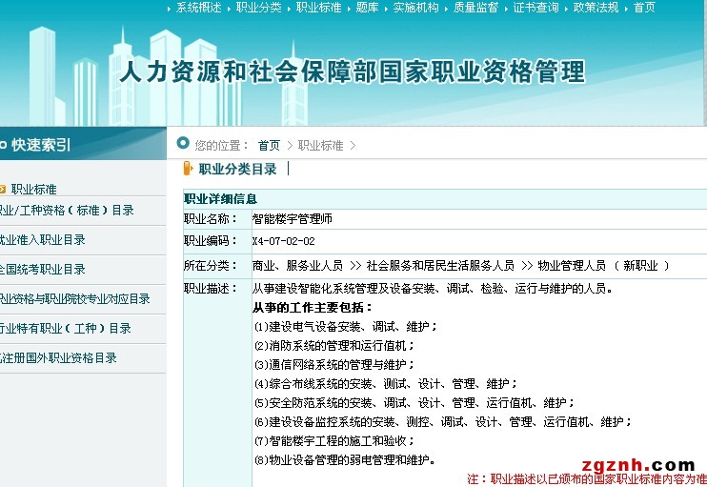Open the 全国统考职业目录 sidebar link
The width and height of the screenshot is (707, 487).
[x=42, y=270]
